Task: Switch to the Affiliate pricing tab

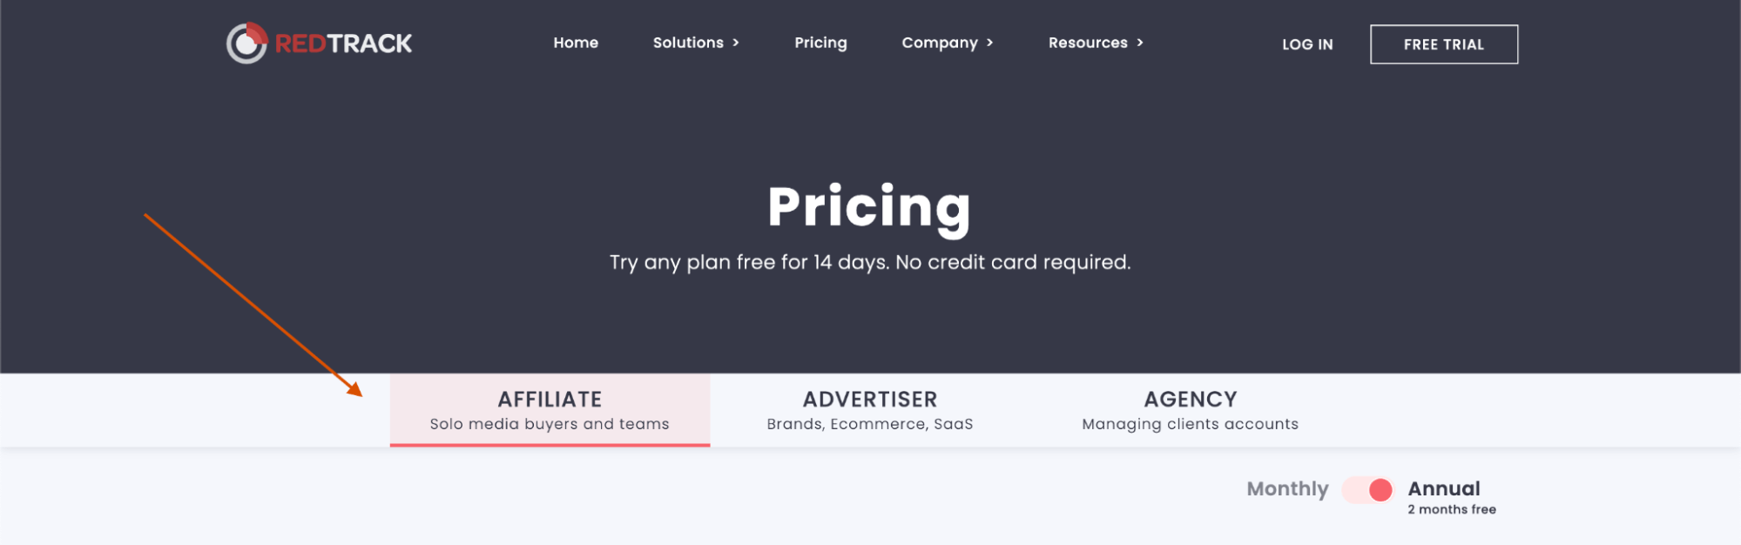Action: pos(550,410)
